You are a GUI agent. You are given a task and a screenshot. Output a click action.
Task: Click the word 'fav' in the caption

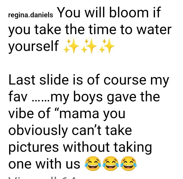[x=18, y=96]
